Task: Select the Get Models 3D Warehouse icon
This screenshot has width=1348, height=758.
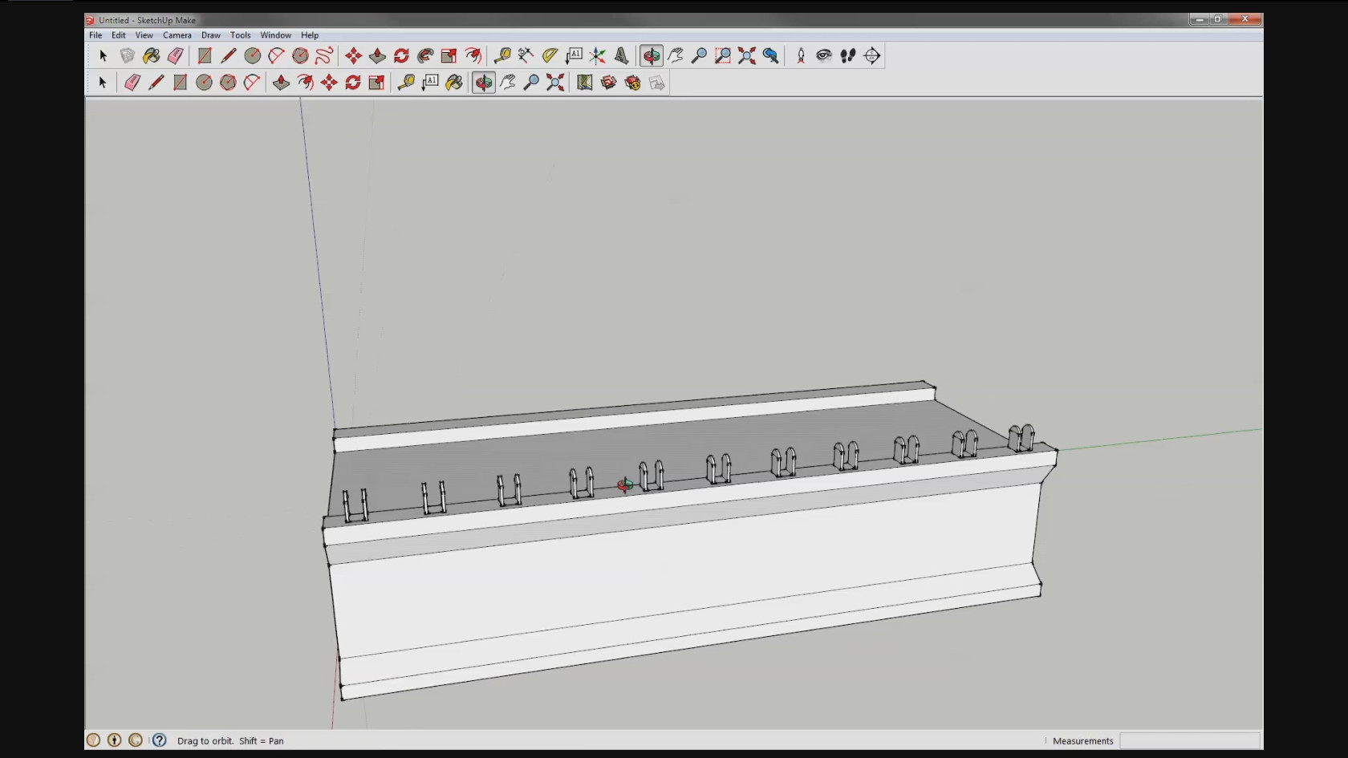Action: tap(609, 83)
